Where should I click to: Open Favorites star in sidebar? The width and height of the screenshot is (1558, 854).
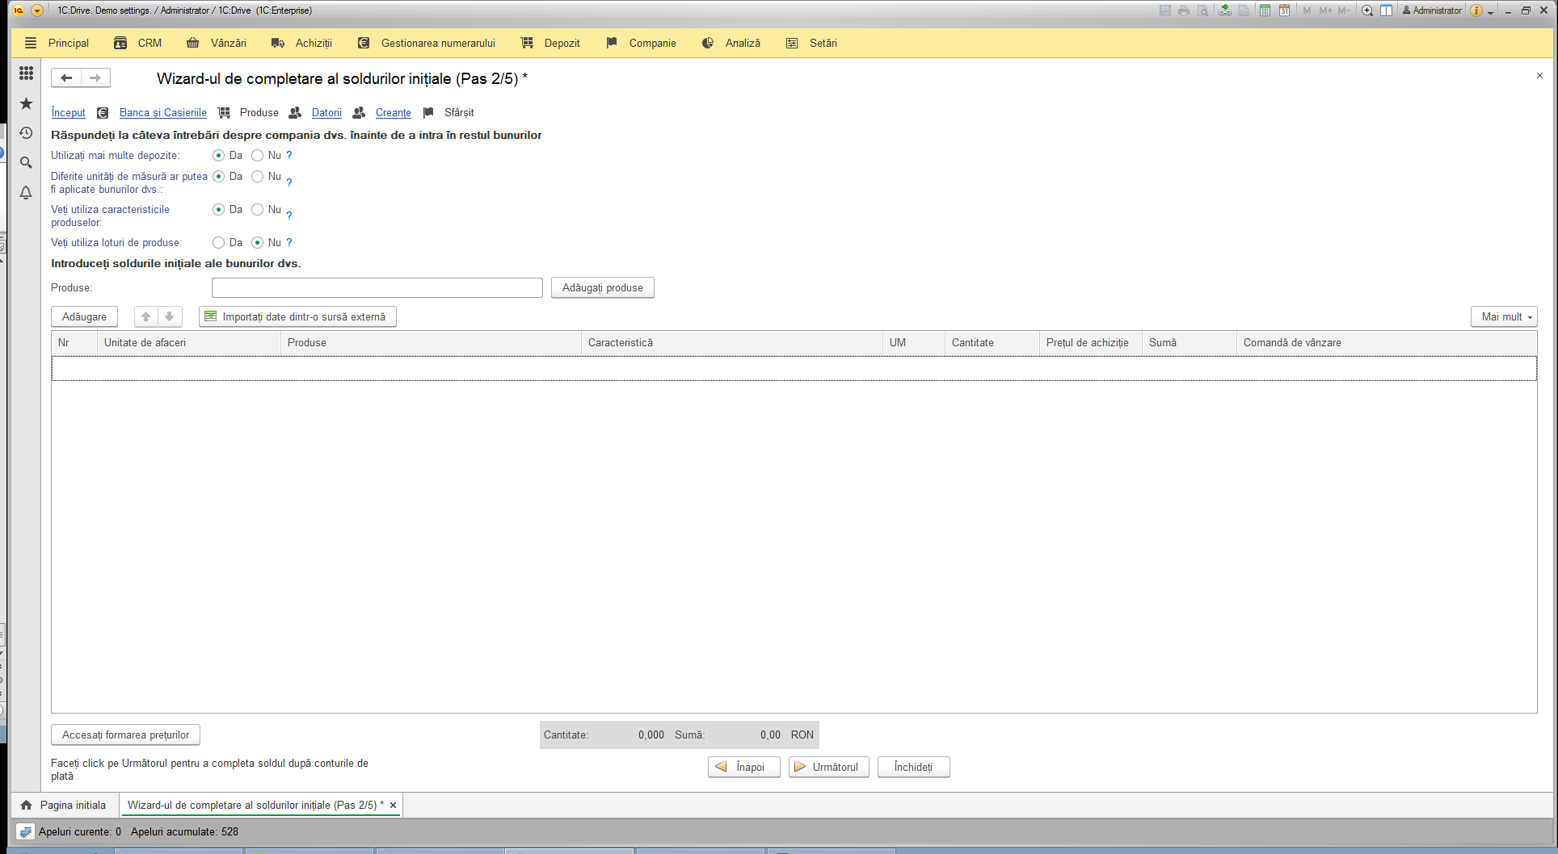[x=26, y=103]
